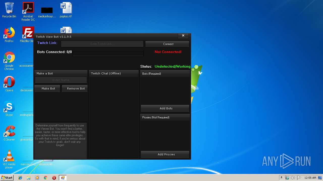The height and width of the screenshot is (181, 323).
Task: Launch Google Chrome desktop shortcut
Action: pos(9,61)
